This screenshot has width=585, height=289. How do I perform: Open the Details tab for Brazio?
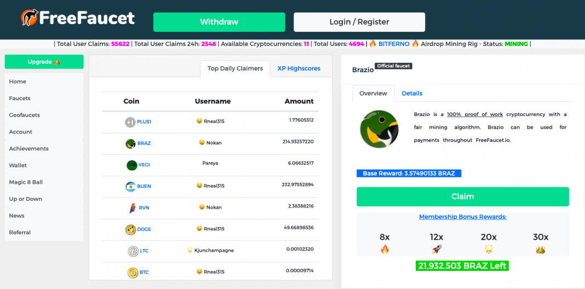point(412,93)
